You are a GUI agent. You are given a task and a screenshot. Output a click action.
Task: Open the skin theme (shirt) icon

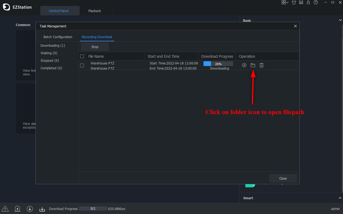click(294, 2)
